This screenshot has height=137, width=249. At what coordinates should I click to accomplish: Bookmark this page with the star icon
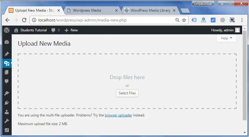point(184,20)
